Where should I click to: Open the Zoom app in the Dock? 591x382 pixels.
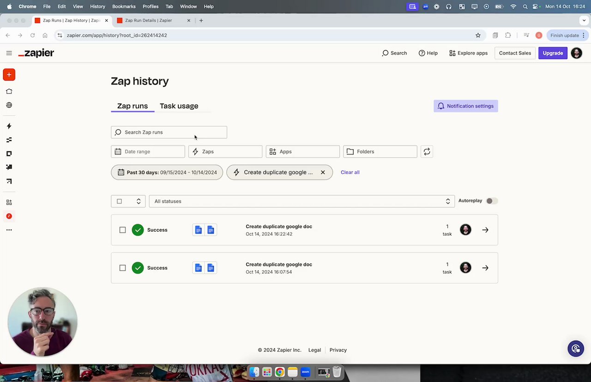pyautogui.click(x=305, y=372)
